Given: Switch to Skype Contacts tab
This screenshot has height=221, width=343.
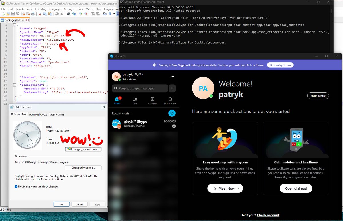Looking at the screenshot, I should [152, 101].
